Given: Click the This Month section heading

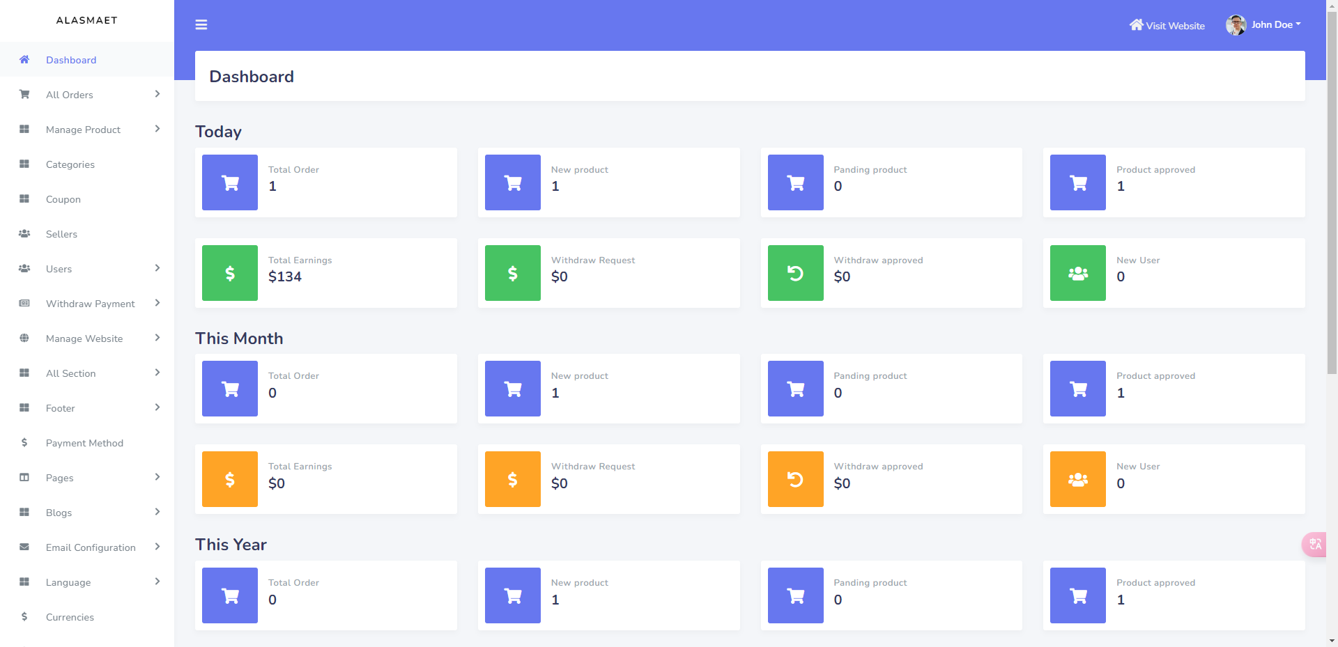Looking at the screenshot, I should [x=239, y=338].
